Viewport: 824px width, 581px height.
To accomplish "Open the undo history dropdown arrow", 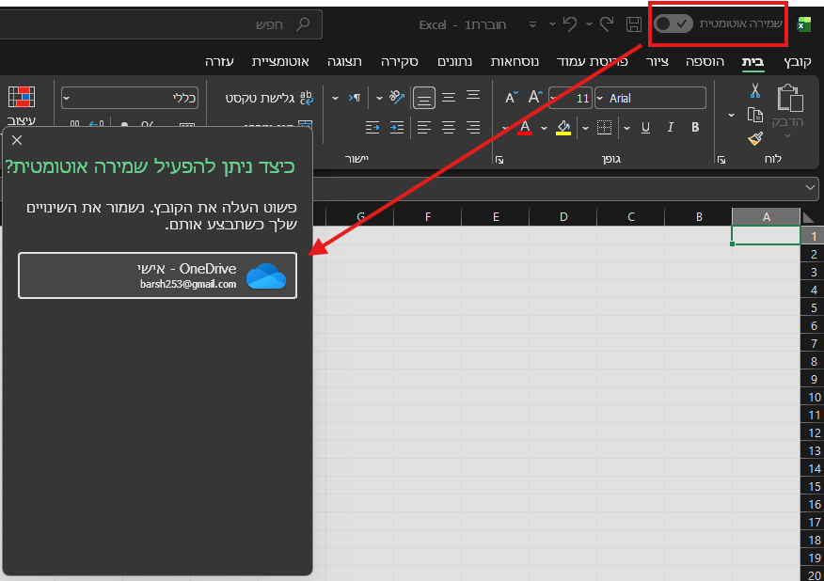I will click(552, 24).
